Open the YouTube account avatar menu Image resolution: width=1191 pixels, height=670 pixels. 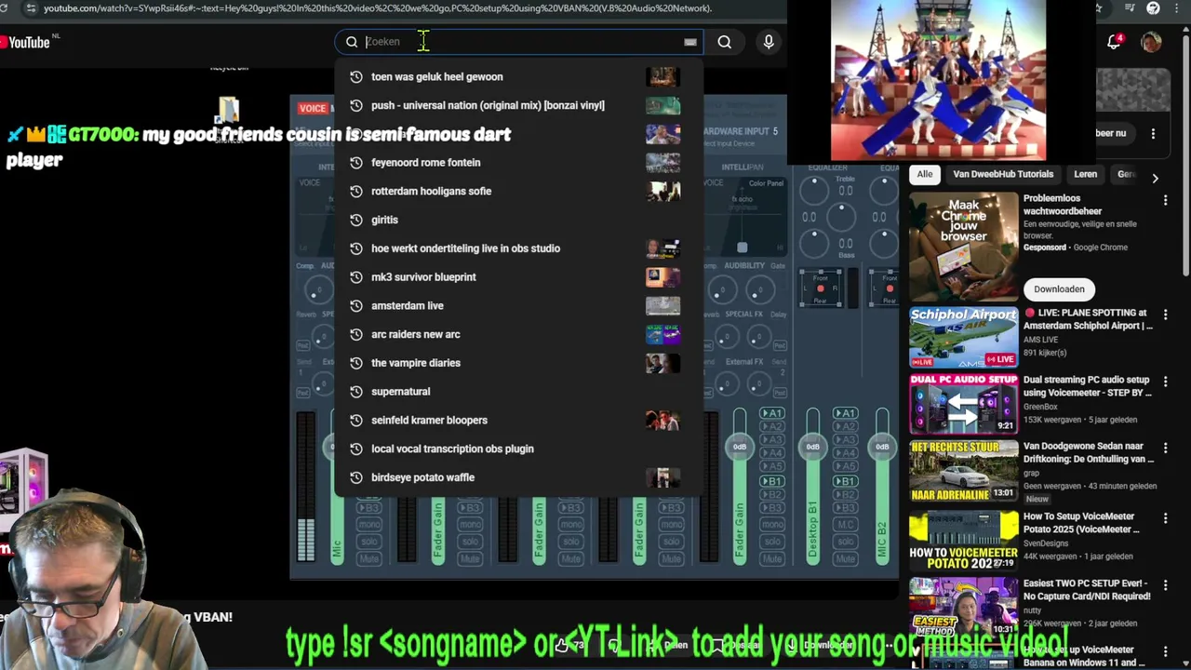(1151, 42)
